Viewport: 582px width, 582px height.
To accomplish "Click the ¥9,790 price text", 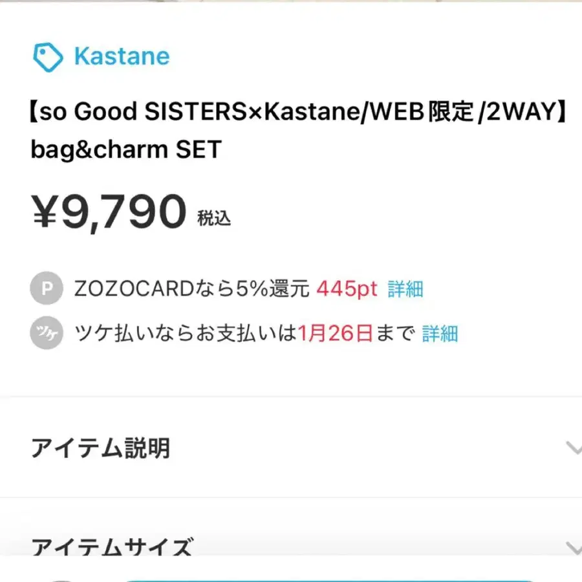I will [109, 213].
